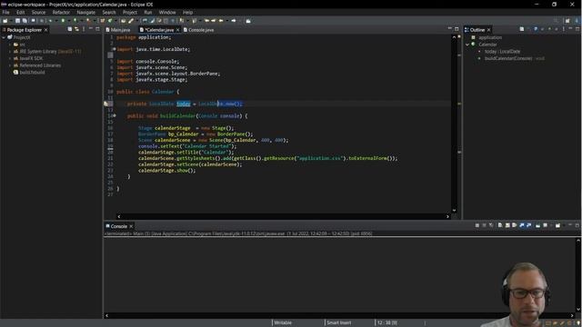Click the green Run toolbar button
Viewport: 582px width, 327px height.
pos(63,21)
